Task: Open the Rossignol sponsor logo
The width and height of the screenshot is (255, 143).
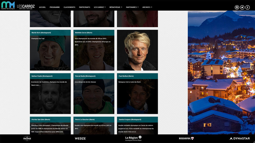Action: click(x=186, y=139)
